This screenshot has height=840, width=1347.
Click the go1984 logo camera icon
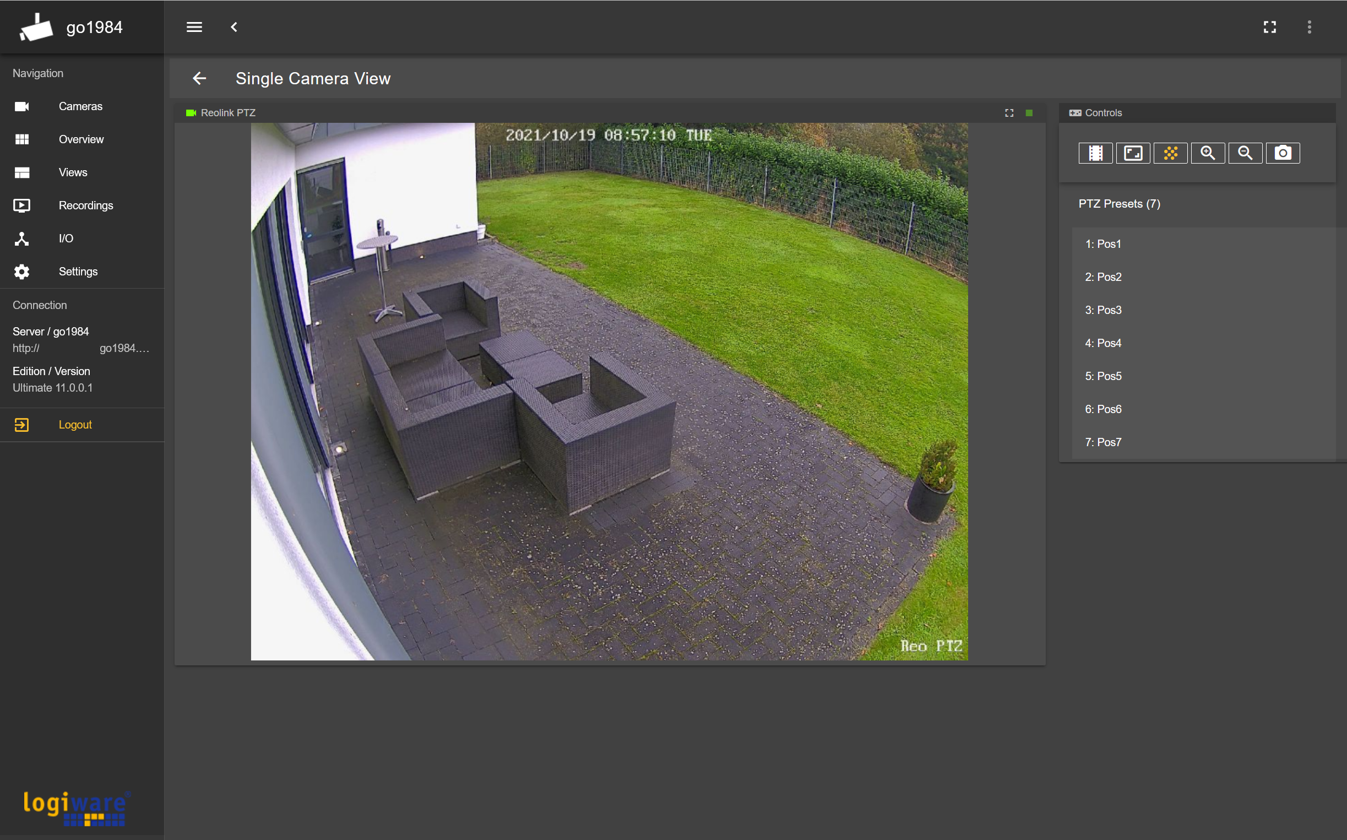(36, 27)
